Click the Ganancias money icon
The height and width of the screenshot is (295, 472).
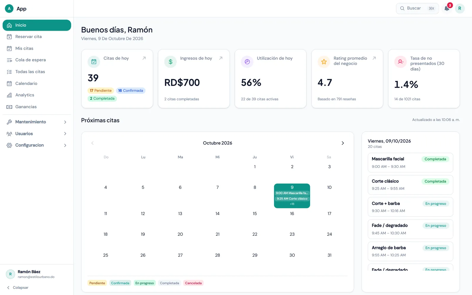9,107
